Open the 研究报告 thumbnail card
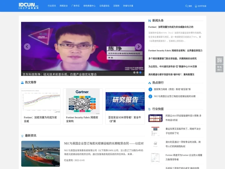The width and height of the screenshot is (225, 169). [125, 101]
